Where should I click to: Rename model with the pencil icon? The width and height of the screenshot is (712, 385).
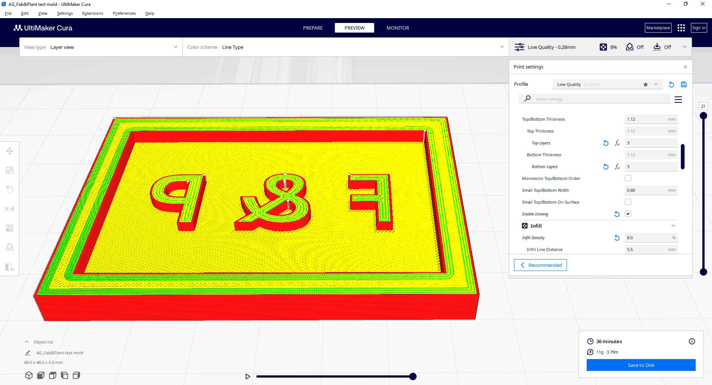[x=28, y=353]
